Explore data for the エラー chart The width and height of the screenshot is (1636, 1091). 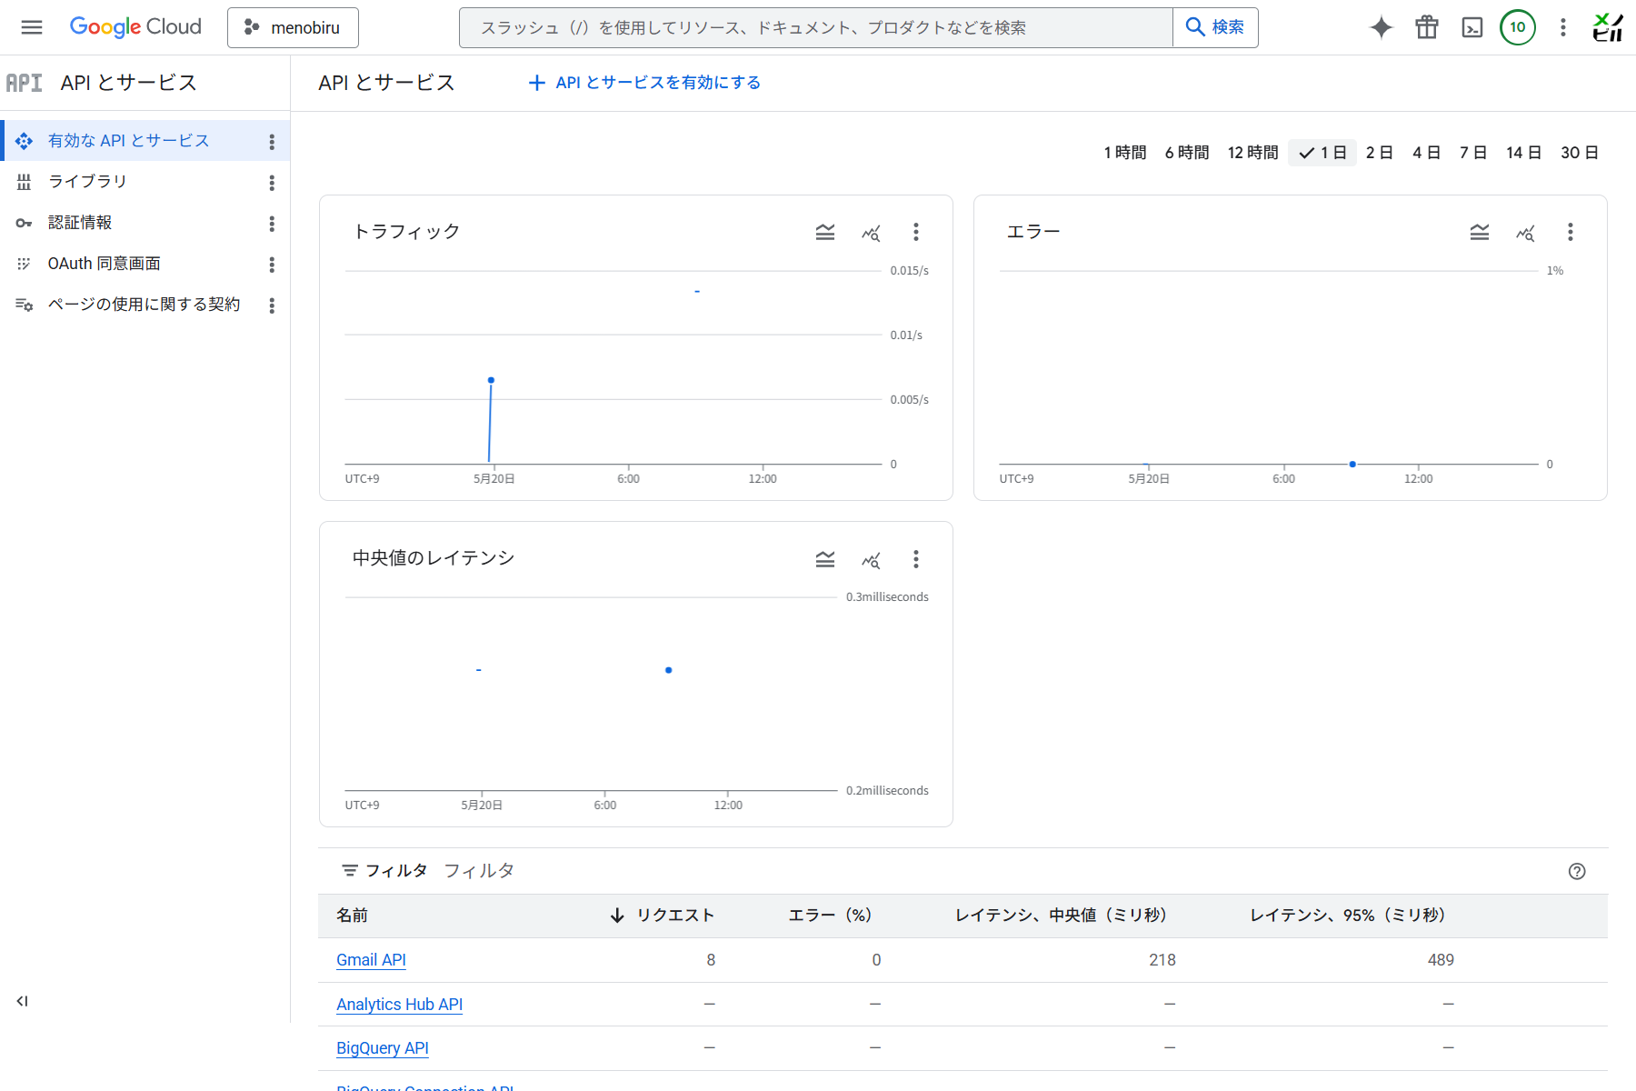click(x=1525, y=233)
